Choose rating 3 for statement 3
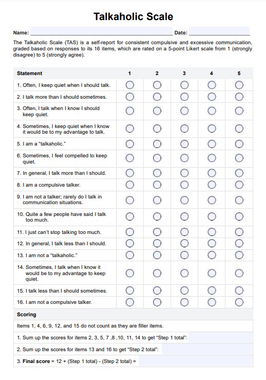The height and width of the screenshot is (380, 266). point(184,111)
